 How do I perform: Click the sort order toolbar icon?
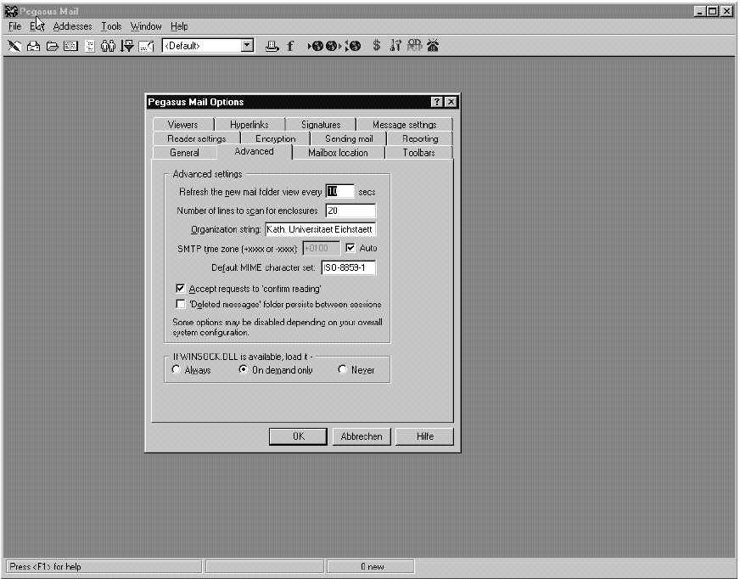[395, 45]
